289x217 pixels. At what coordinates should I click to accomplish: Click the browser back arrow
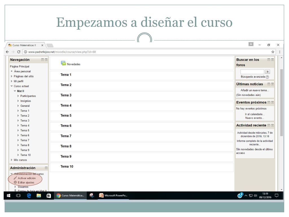click(x=7, y=52)
